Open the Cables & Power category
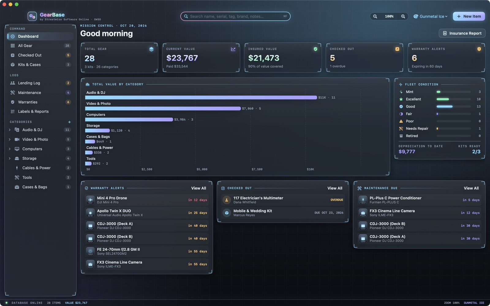490x306 pixels. pos(40,168)
